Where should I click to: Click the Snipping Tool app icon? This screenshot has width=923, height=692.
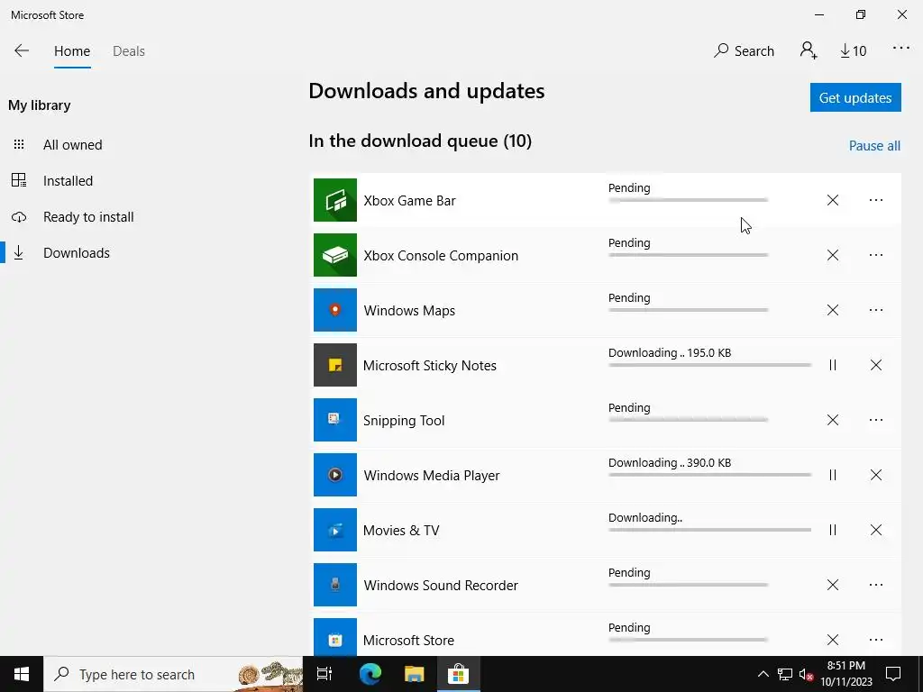tap(335, 420)
